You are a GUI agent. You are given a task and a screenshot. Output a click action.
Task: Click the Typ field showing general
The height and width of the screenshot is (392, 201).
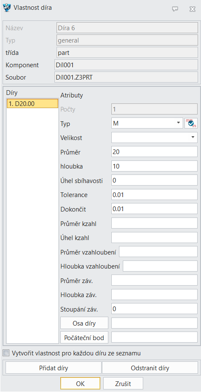point(127,40)
